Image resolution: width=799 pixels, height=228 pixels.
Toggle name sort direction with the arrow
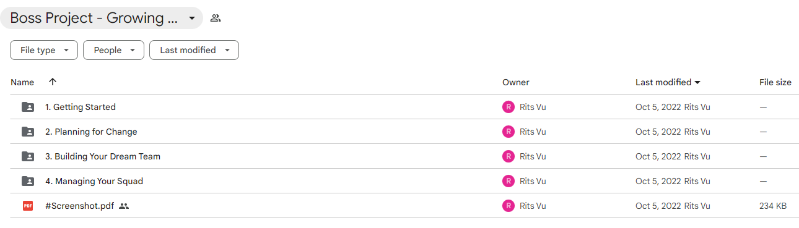point(52,82)
